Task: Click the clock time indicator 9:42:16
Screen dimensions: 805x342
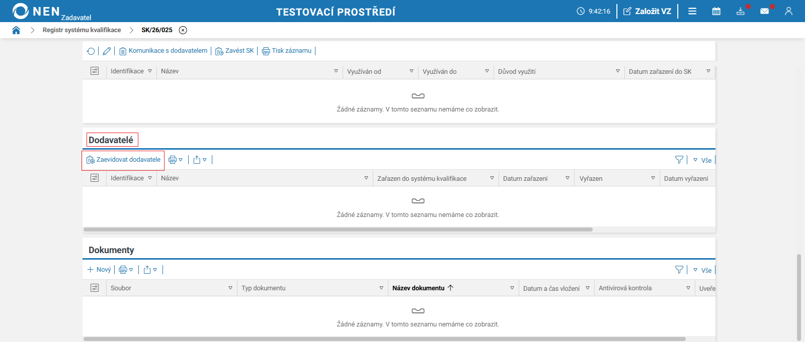Action: (594, 11)
